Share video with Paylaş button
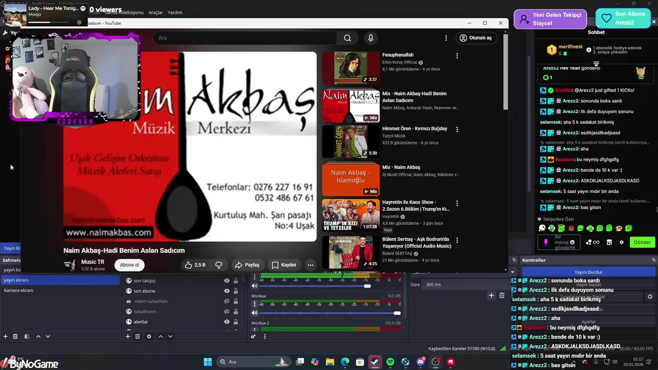658x370 pixels. pos(247,265)
